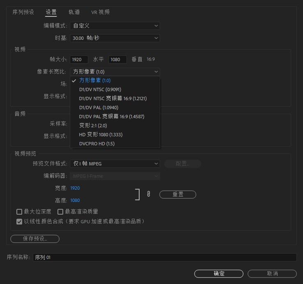
Task: Select D1/DV NTSC 宽银幕 16:9 (1.2121)
Action: click(x=115, y=98)
